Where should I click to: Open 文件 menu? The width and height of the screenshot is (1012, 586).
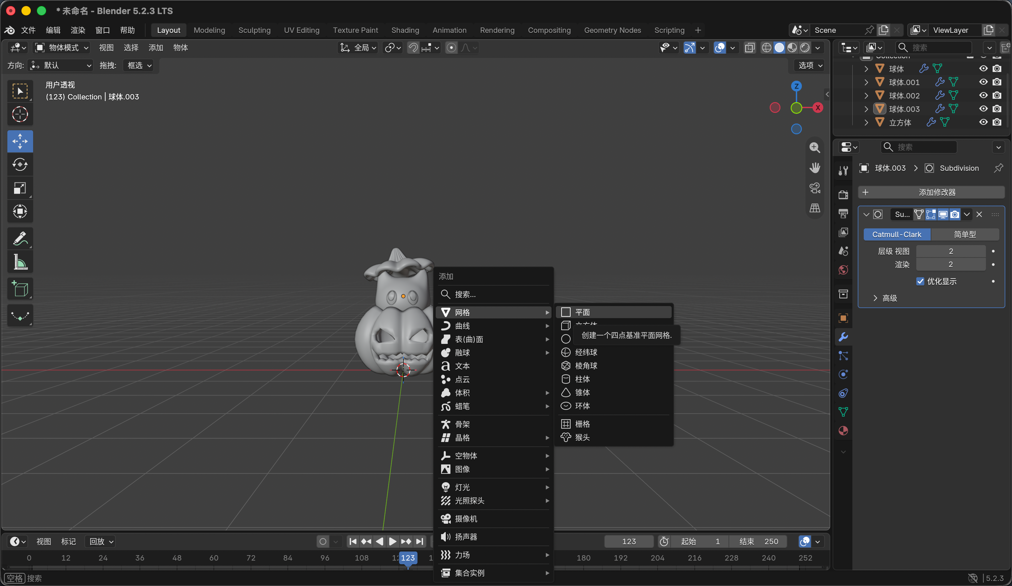point(28,30)
